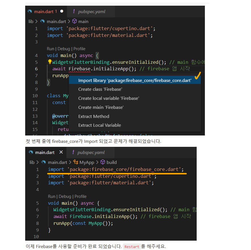Close the main.dart tab in the lower editor
The image size is (251, 250).
pos(61,152)
